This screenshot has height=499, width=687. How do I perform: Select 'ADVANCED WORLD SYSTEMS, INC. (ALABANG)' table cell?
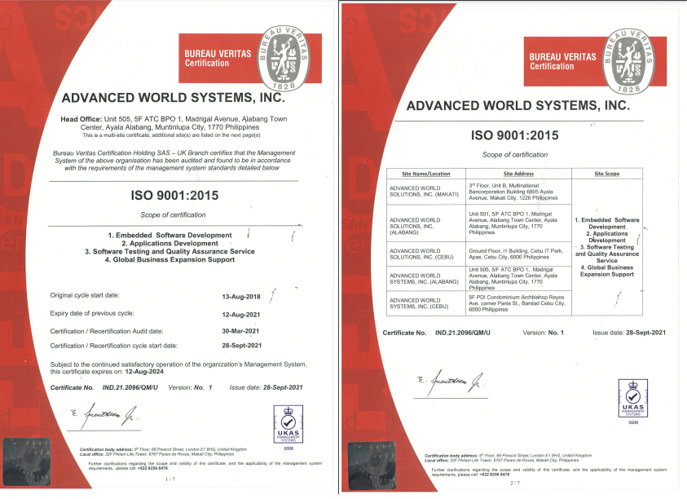coord(426,278)
